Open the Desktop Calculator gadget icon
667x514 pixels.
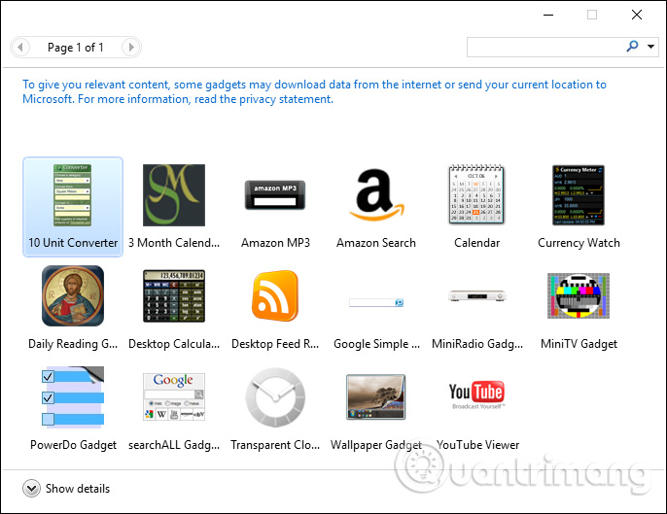click(173, 296)
